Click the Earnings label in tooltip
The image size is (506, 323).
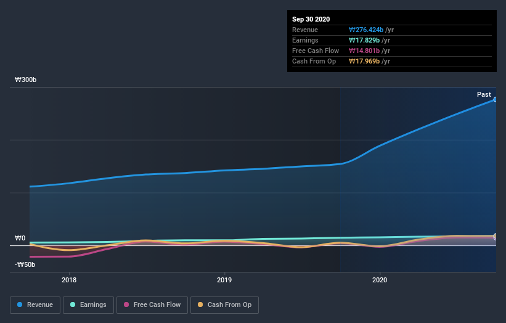(x=305, y=40)
